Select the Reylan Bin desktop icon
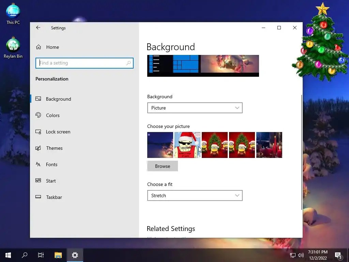Viewport: 349px width, 262px height. (x=13, y=48)
